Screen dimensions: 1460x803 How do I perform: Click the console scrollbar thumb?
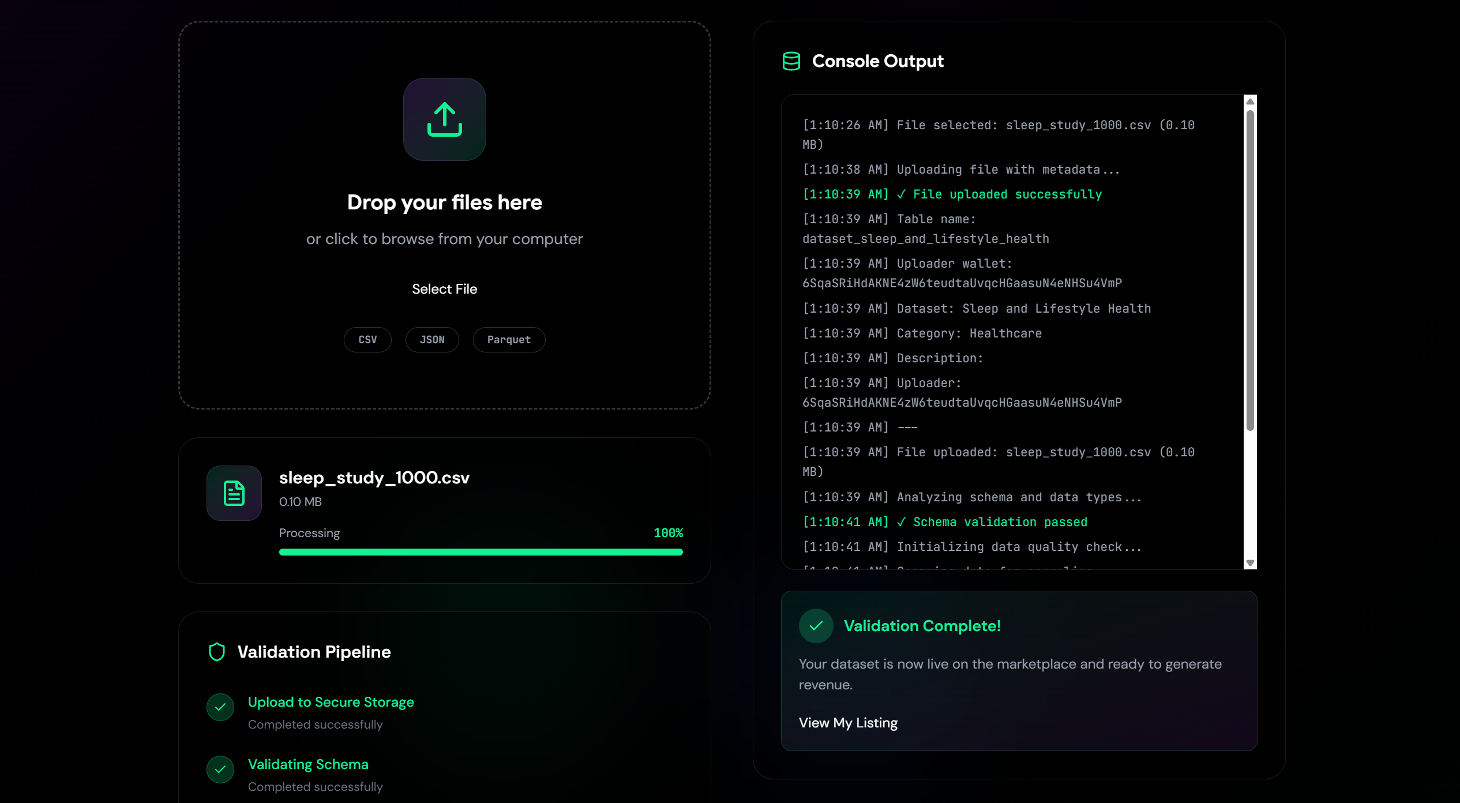[x=1250, y=270]
